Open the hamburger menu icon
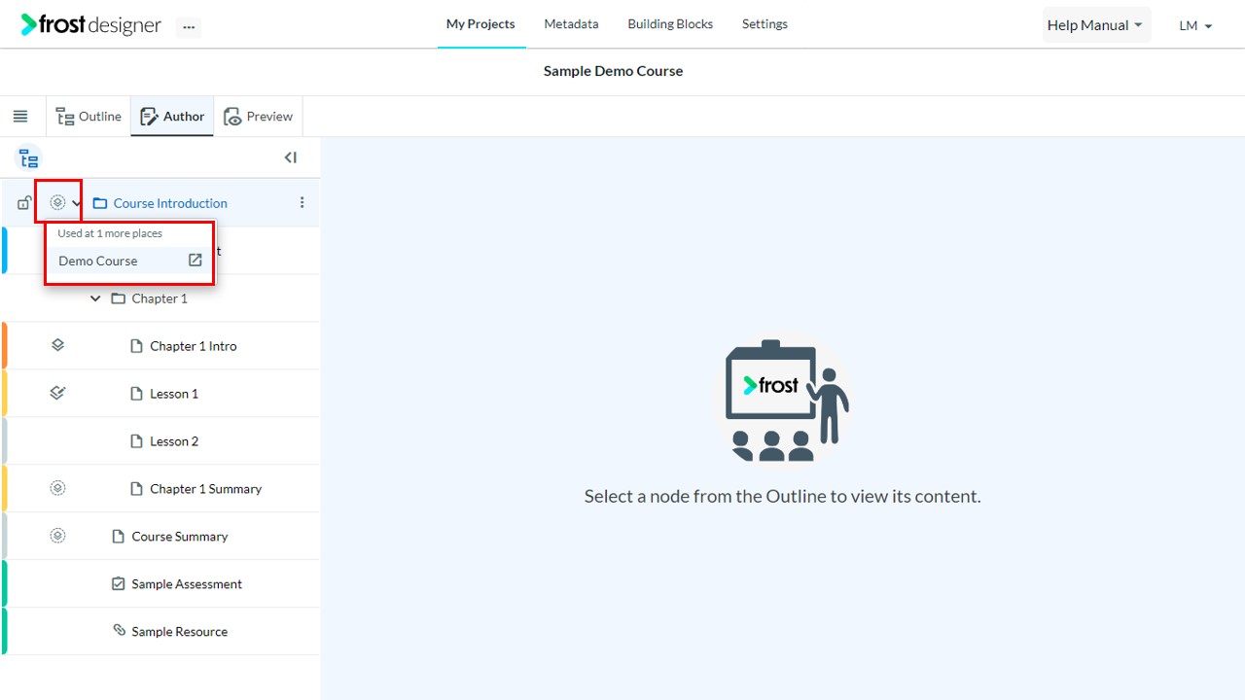 (20, 117)
